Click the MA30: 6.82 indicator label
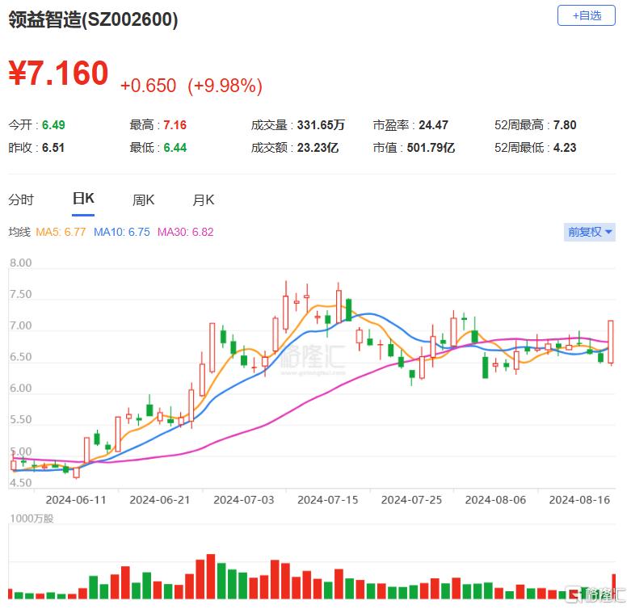Viewport: 631px width, 609px height. (186, 232)
